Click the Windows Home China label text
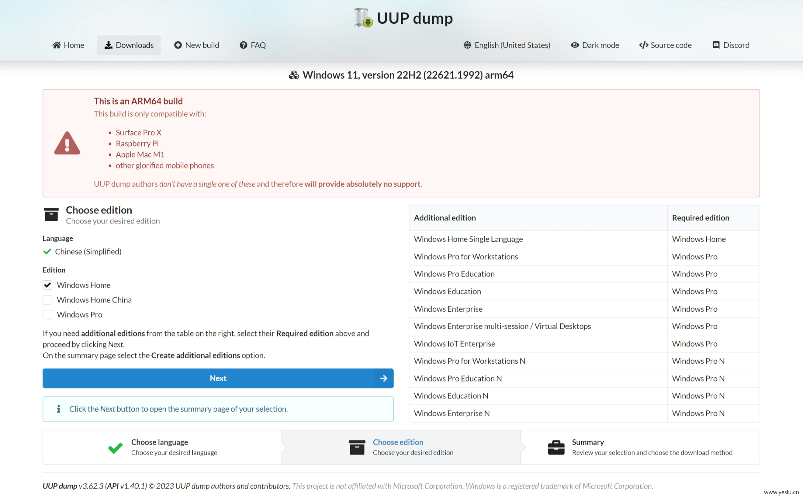The height and width of the screenshot is (499, 803). (94, 300)
